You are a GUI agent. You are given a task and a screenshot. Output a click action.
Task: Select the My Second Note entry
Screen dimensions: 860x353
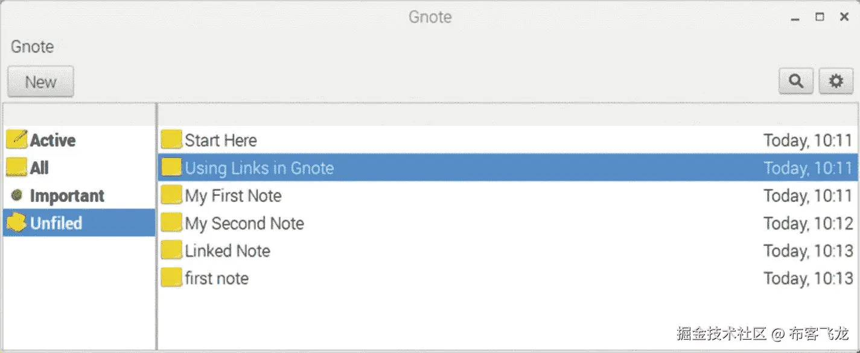[244, 223]
